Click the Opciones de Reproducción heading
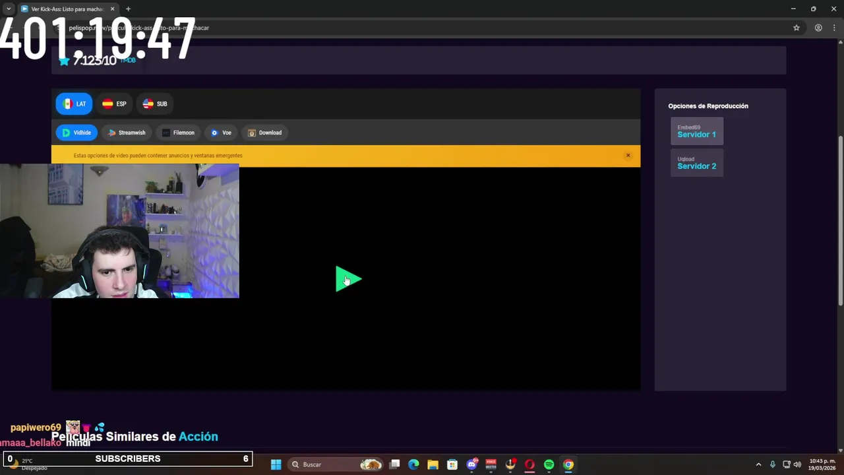 coord(708,106)
